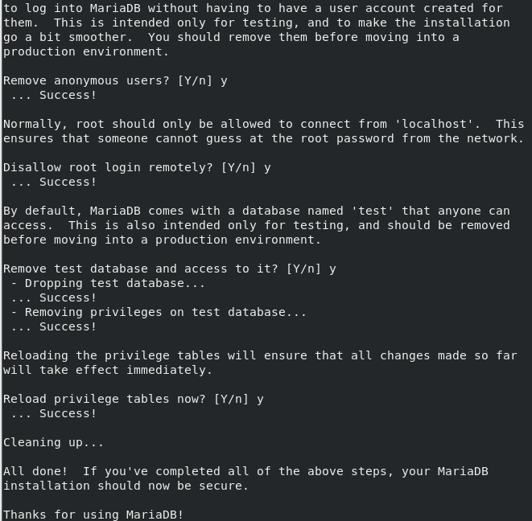
Task: Click the 'Removing privileges on test database...' line
Action: point(159,313)
